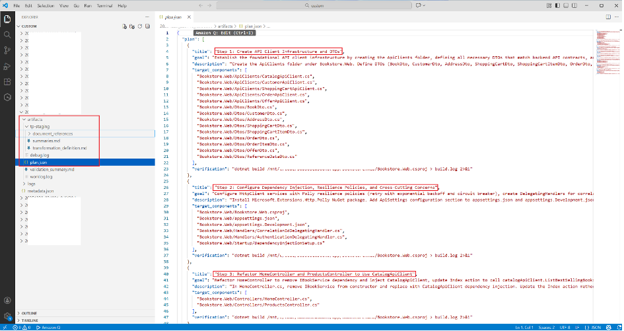Click the New File icon in Explorer

pos(124,26)
